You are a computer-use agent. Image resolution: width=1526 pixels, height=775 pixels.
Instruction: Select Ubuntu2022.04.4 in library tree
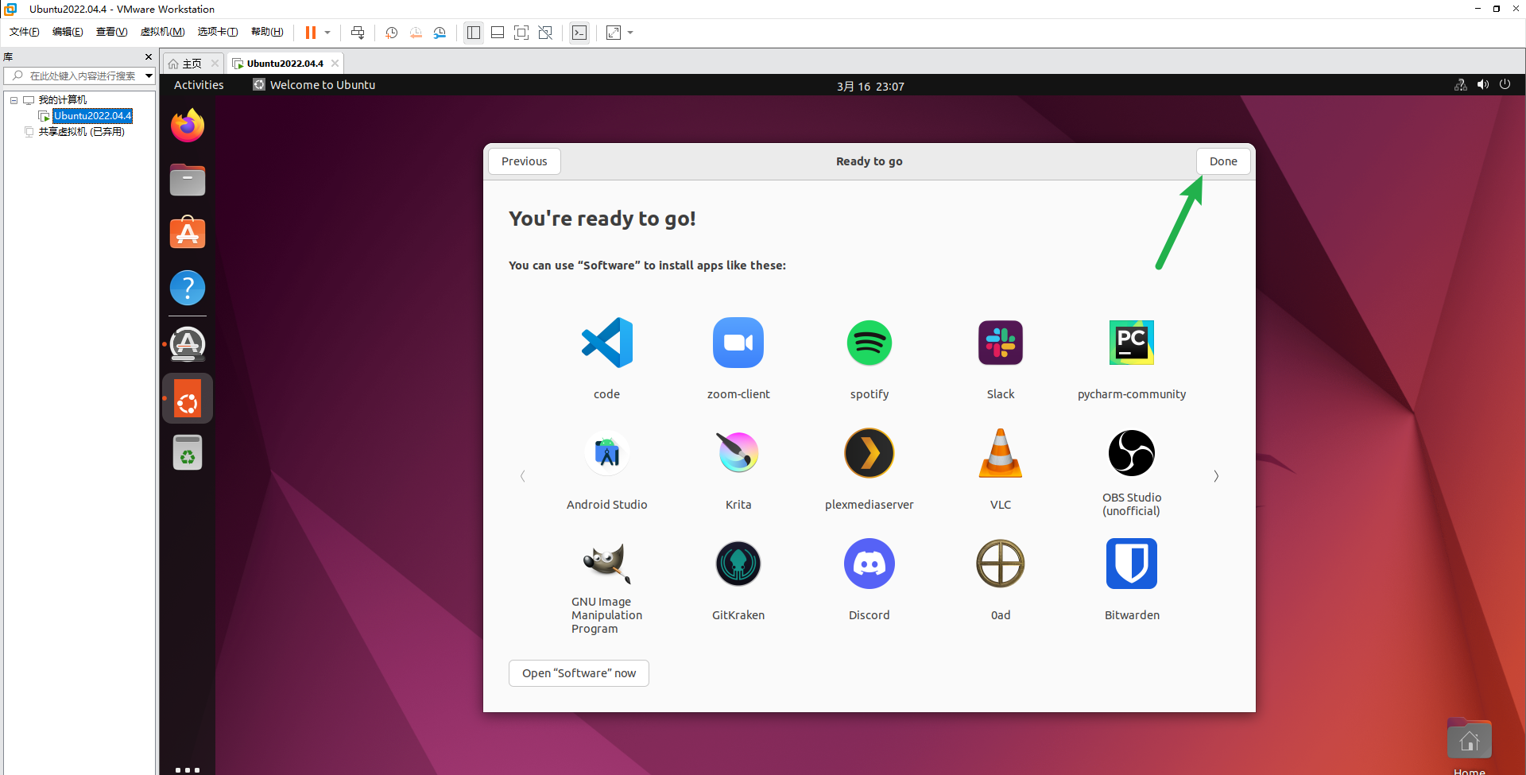tap(92, 116)
